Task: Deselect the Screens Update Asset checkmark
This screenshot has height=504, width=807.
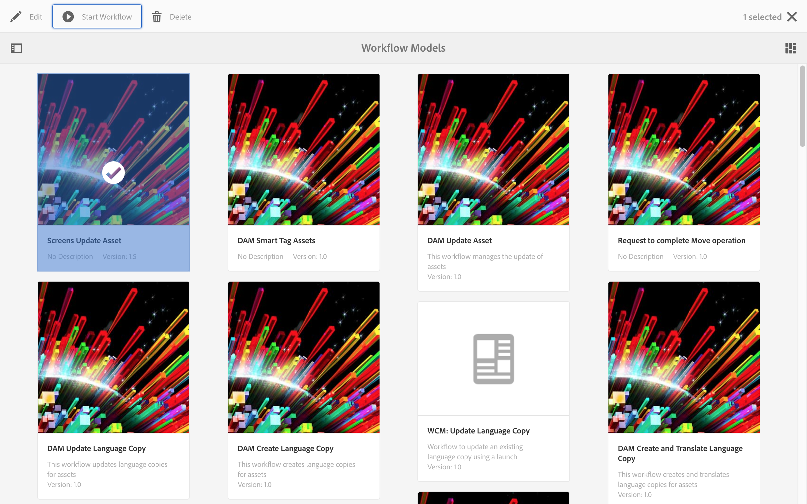Action: pyautogui.click(x=113, y=173)
